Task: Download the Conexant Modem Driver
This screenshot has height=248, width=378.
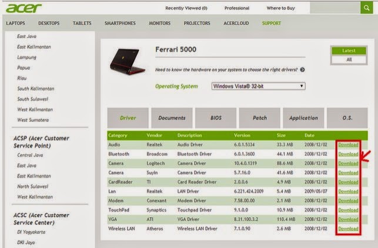Action: [348, 201]
